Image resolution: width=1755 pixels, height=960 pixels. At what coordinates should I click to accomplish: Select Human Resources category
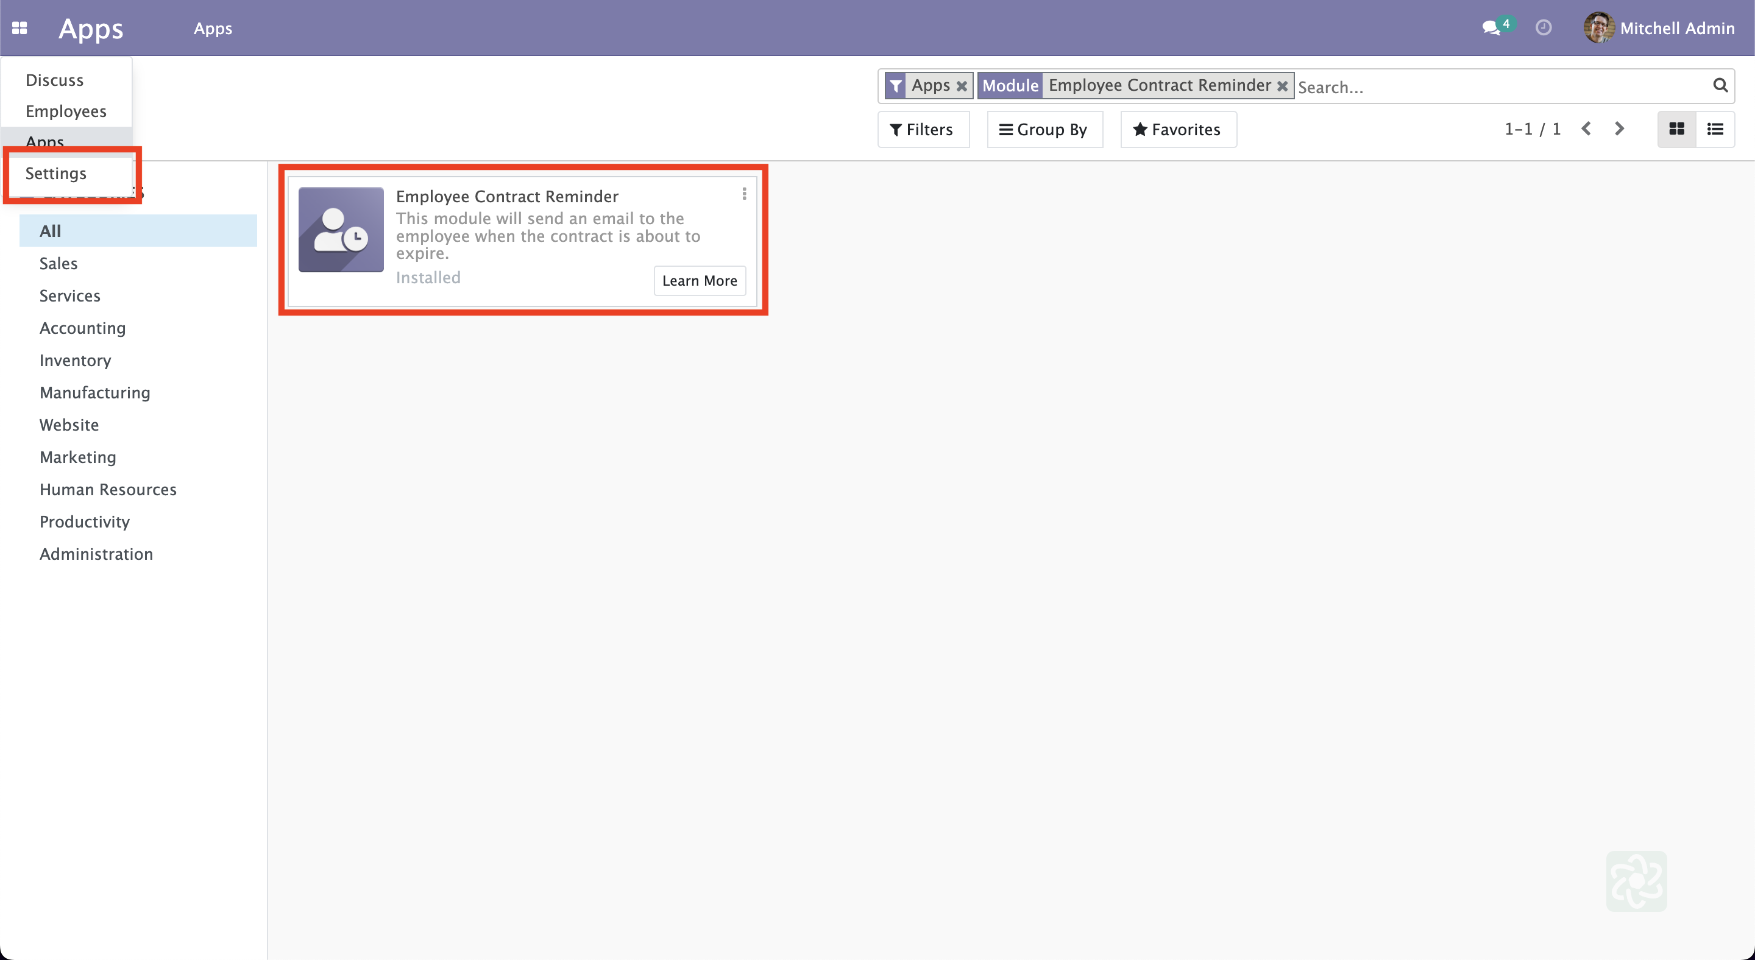pyautogui.click(x=108, y=489)
